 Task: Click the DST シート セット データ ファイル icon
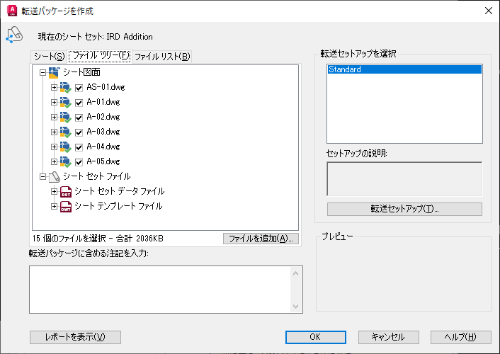(x=66, y=192)
